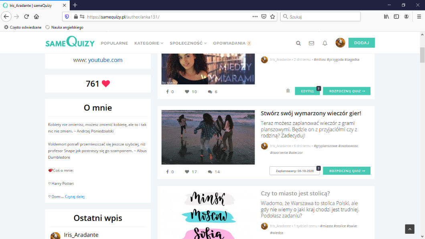Click the heart icon with 17 likes
Image resolution: width=425 pixels, height=239 pixels.
click(187, 172)
